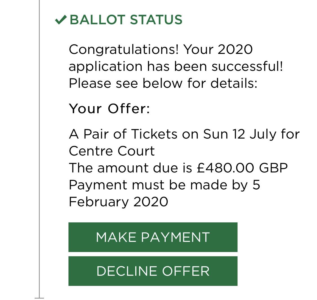
Task: Click the green checkmark icon beside BALLOT STATUS
Action: point(61,20)
